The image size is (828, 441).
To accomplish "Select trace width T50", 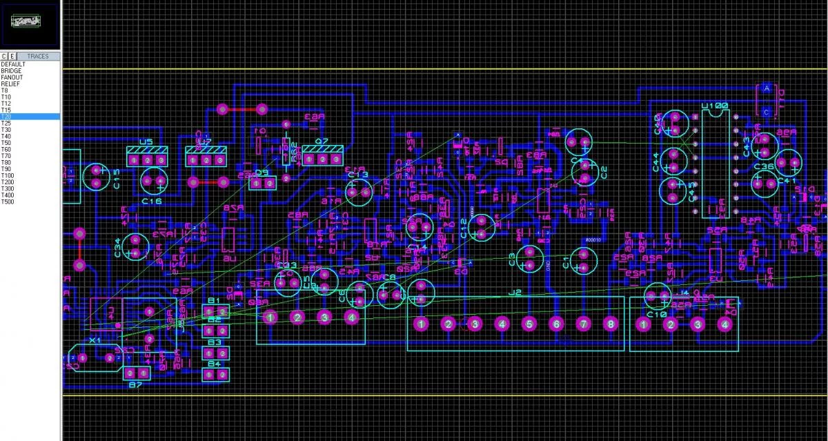I will [x=30, y=143].
